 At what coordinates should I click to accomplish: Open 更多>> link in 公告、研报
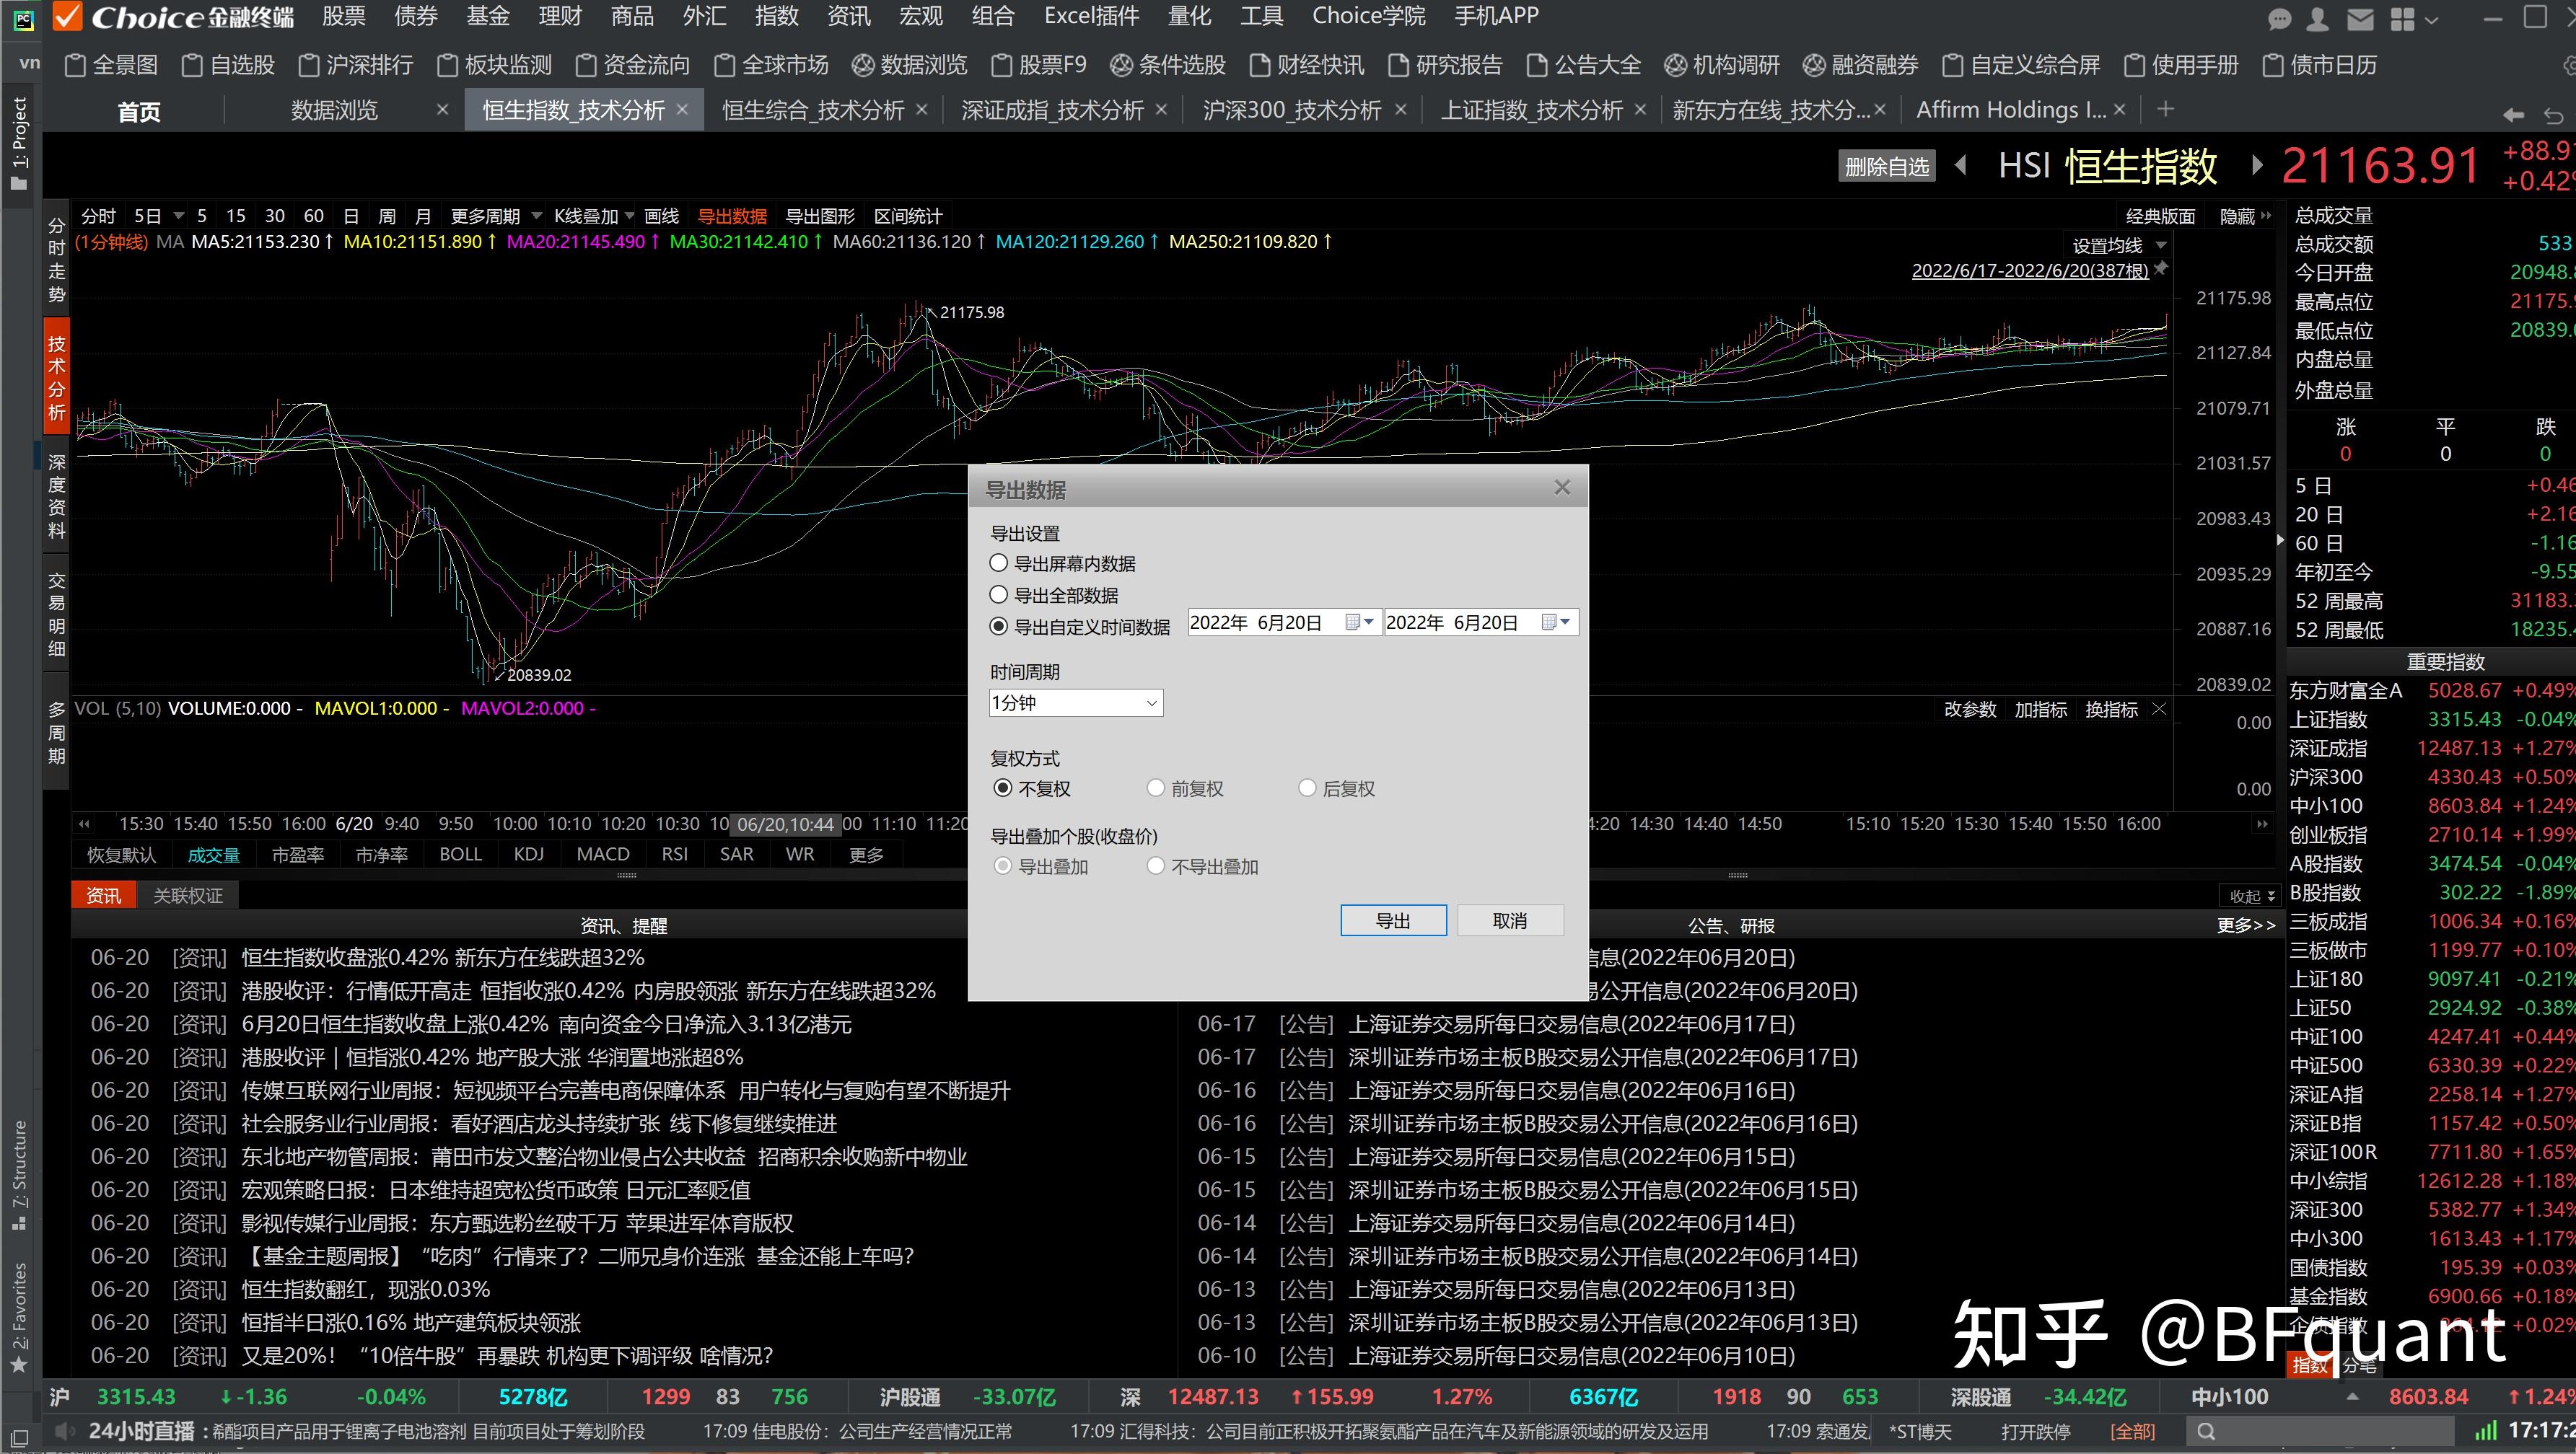(2246, 925)
